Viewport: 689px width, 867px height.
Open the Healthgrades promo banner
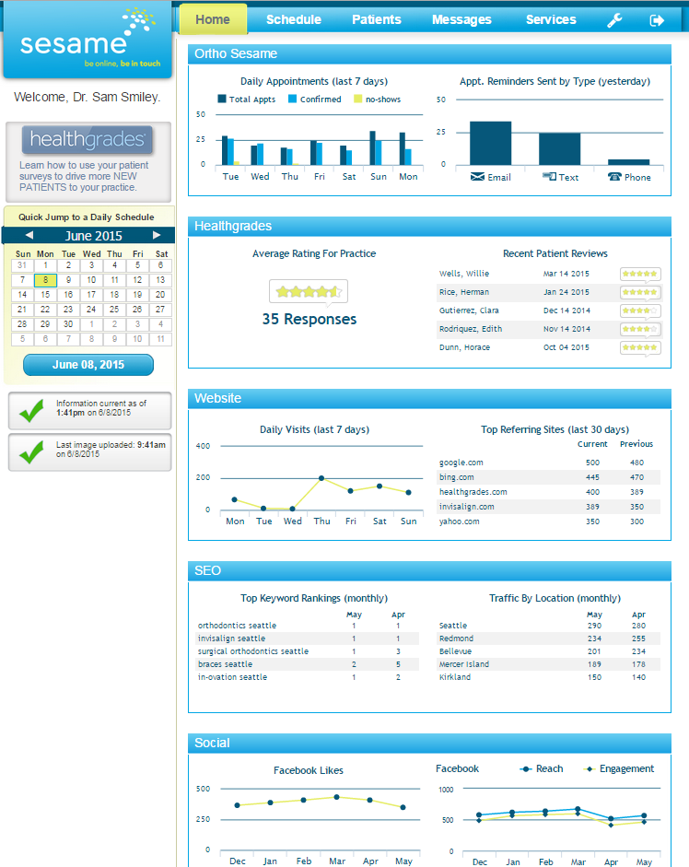coord(88,162)
